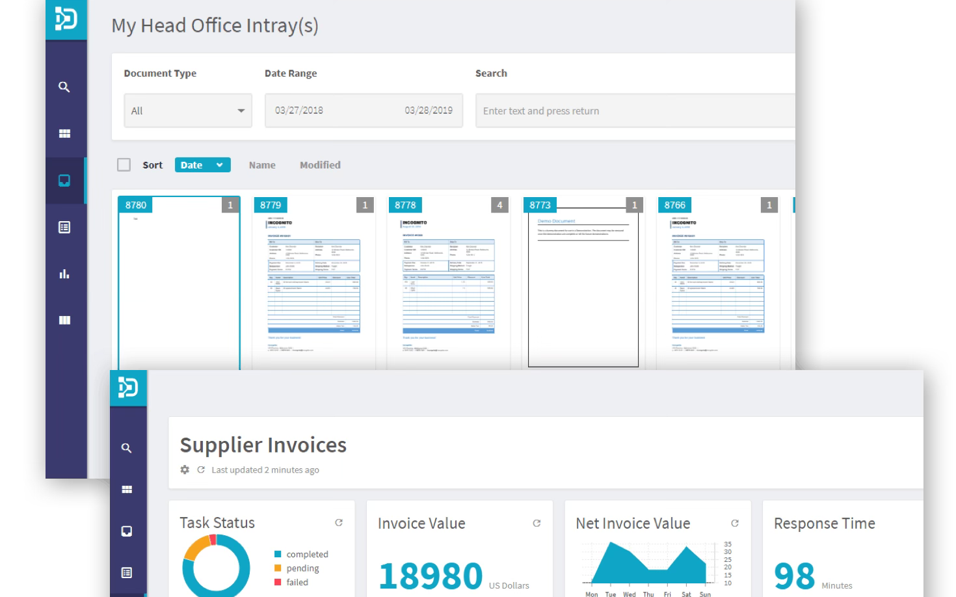
Task: Refresh the Net Invoice Value card
Action: (x=735, y=523)
